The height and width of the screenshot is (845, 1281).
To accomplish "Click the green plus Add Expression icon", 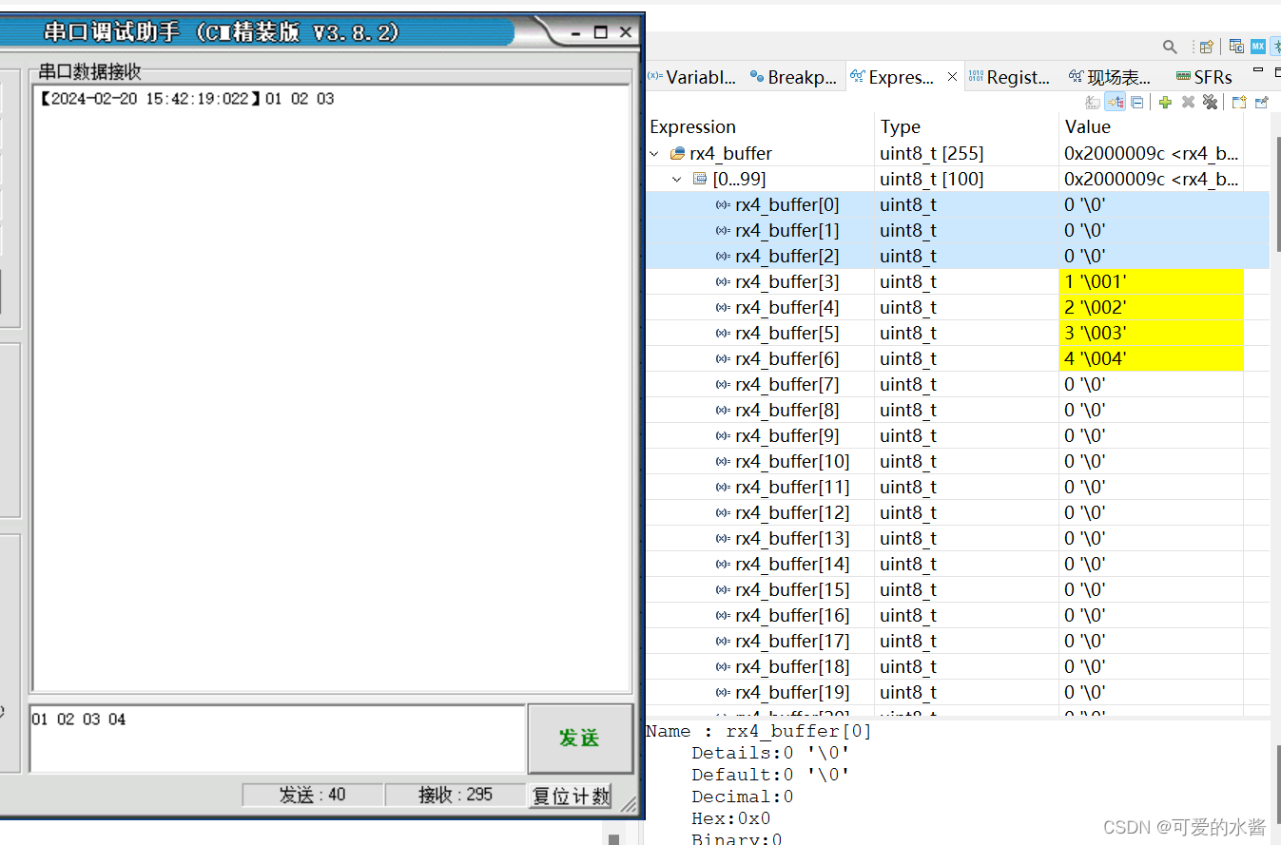I will (1165, 102).
